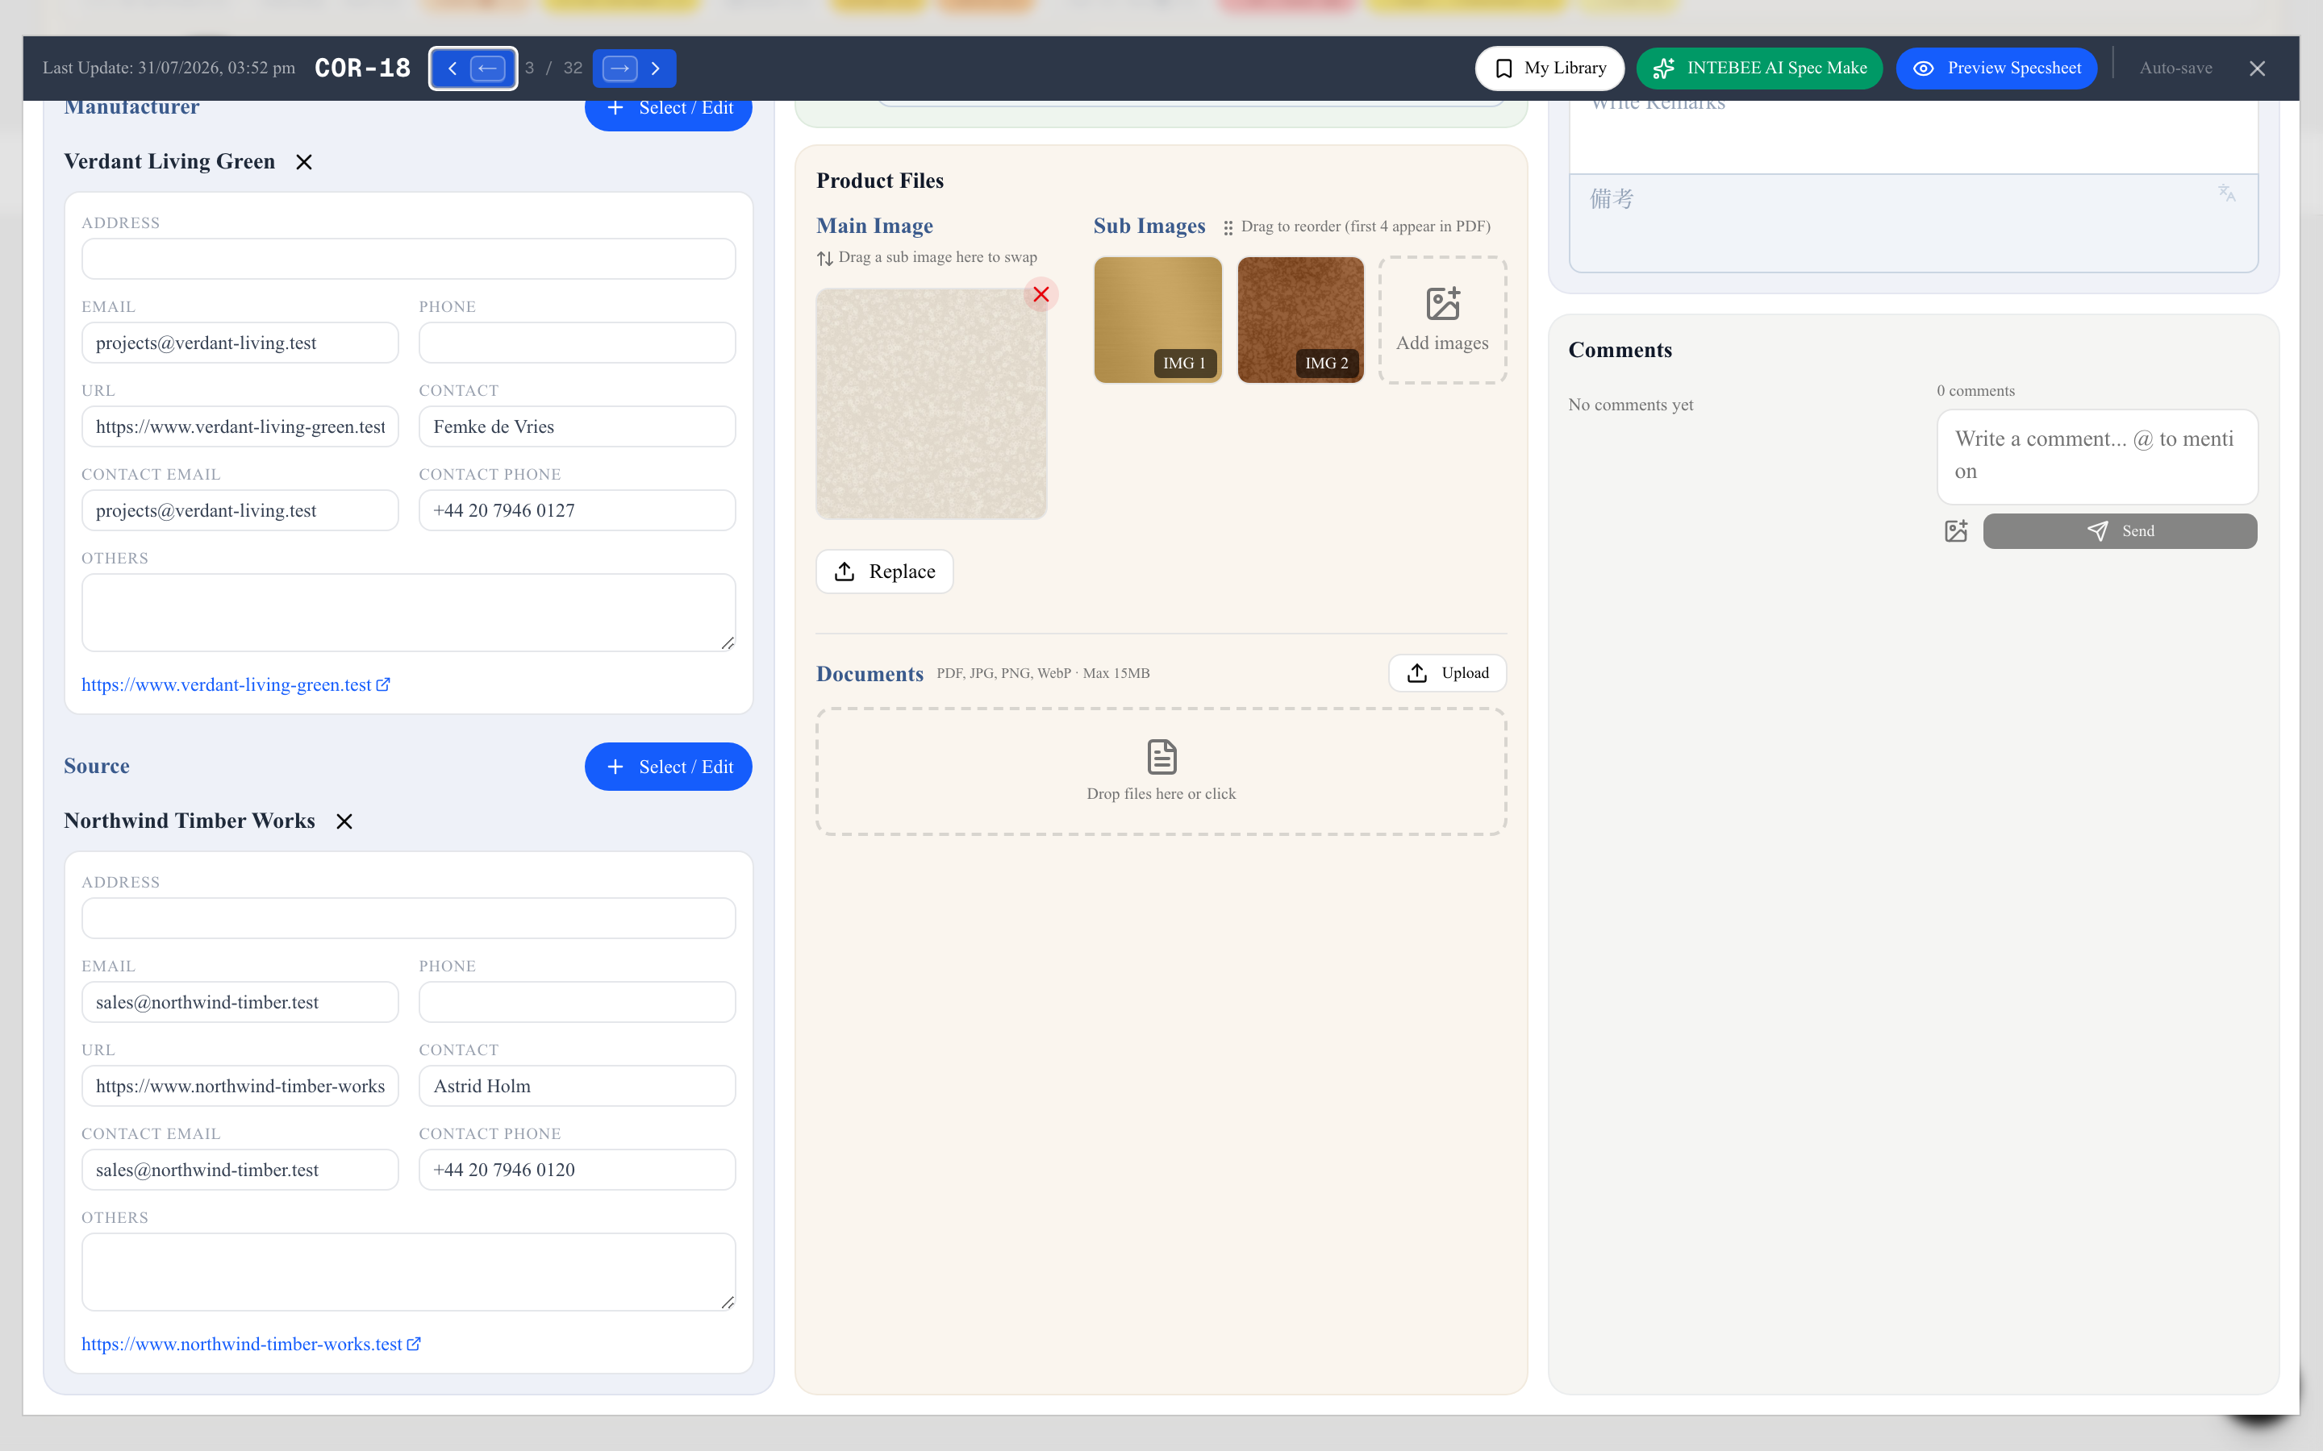
Task: Click contact field Astrid Holm
Action: pos(577,1087)
